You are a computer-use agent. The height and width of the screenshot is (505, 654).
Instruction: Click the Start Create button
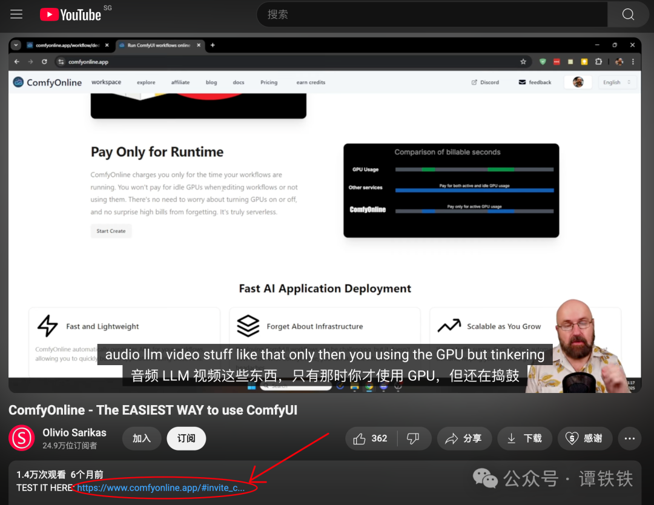[x=111, y=231]
